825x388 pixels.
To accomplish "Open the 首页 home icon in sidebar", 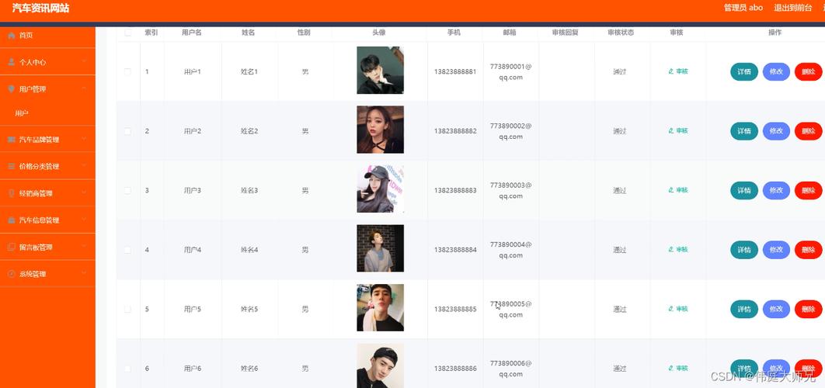I will 12,35.
